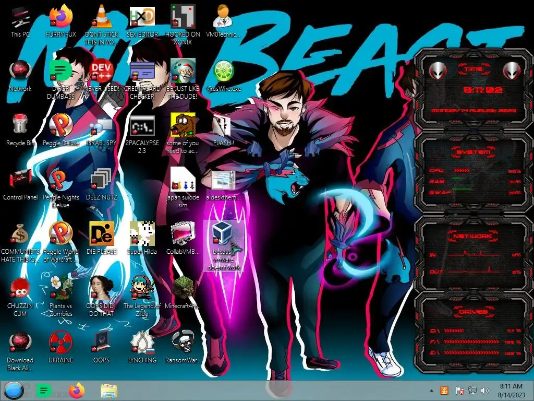The image size is (534, 401).
Task: Open the VLC cone shortcut on the desktop
Action: coord(102,16)
